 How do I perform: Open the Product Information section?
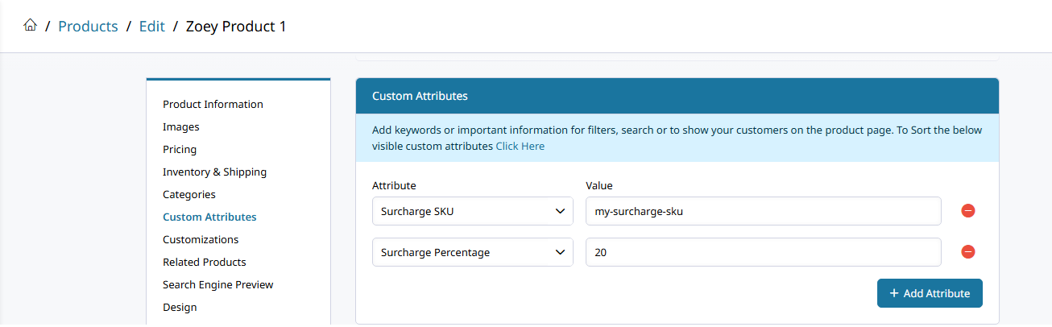tap(213, 104)
